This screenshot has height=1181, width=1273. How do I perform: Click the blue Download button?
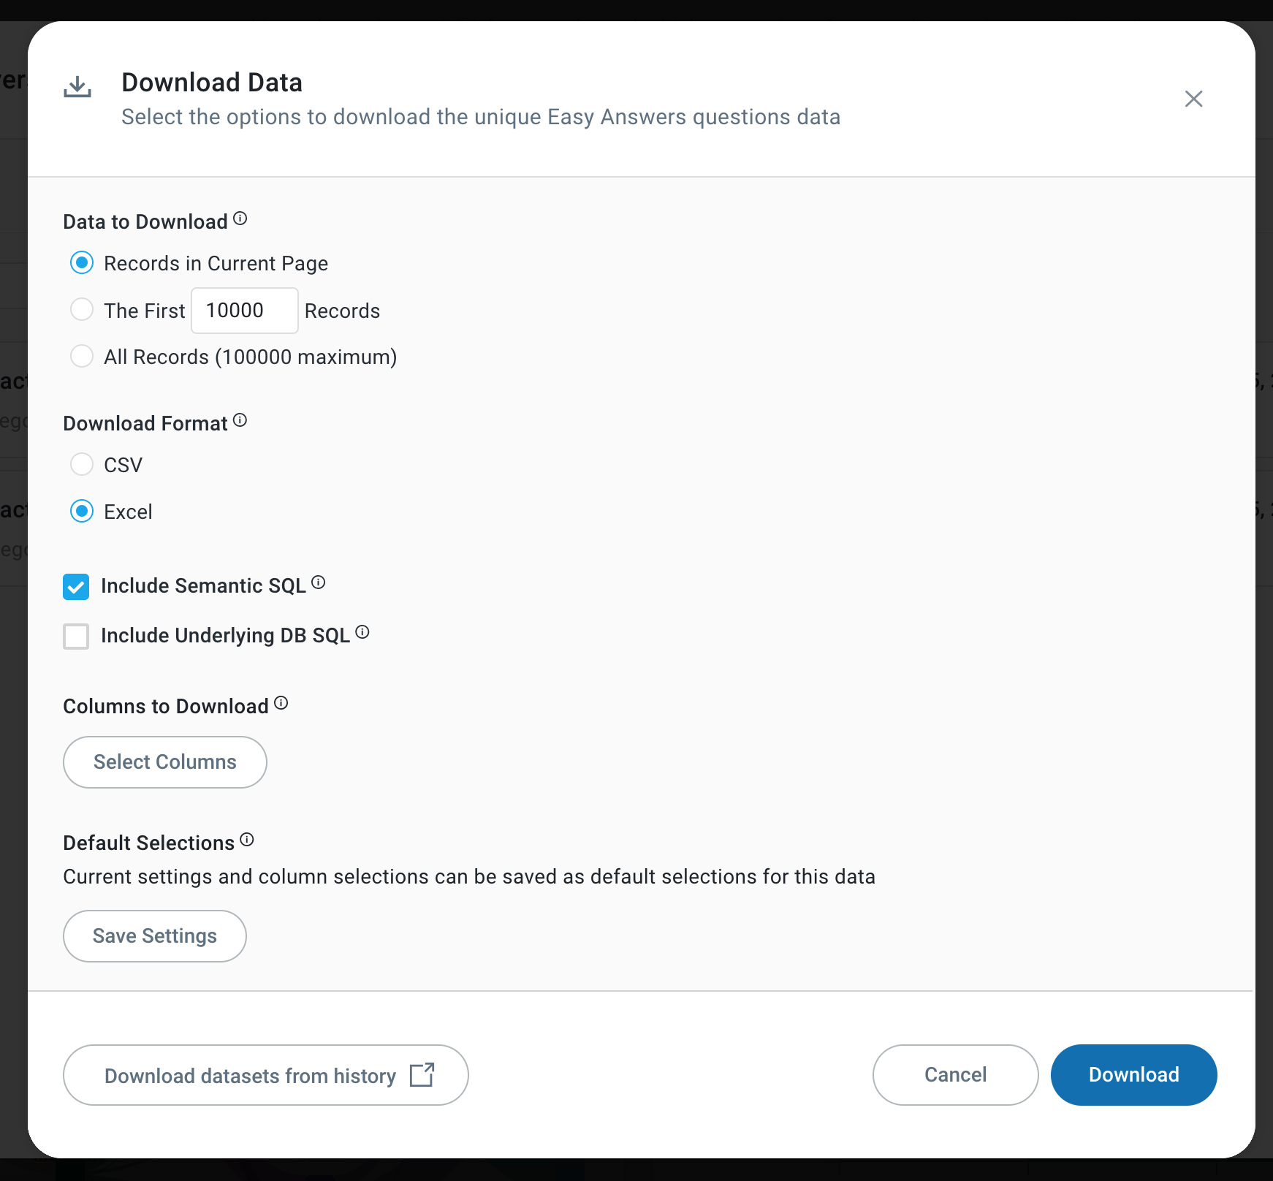[1133, 1075]
